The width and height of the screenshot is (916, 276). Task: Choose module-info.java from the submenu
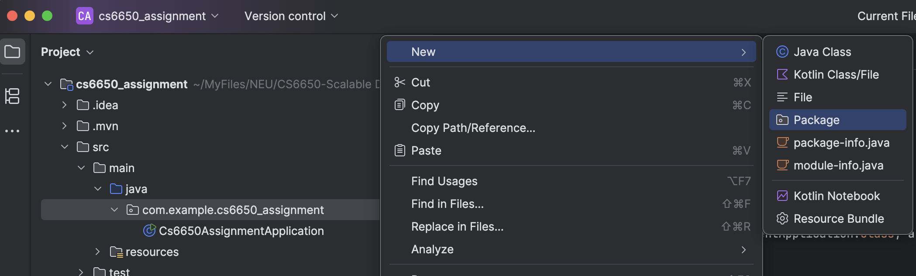coord(838,166)
